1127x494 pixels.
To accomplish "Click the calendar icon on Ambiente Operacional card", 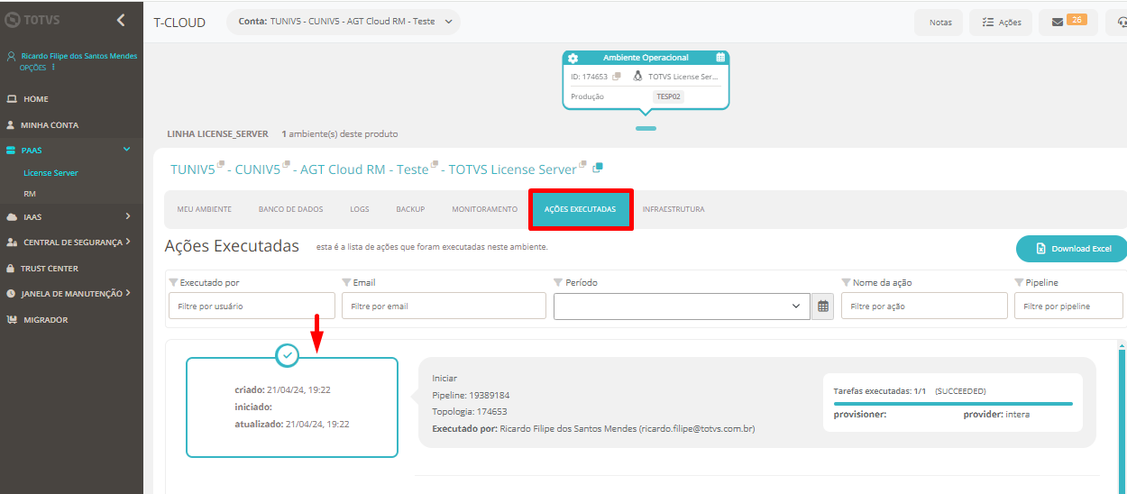I will [x=720, y=58].
